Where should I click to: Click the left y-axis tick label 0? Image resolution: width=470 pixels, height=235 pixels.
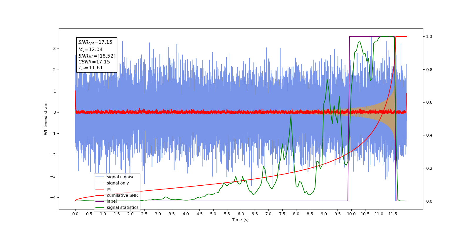[x=54, y=112]
